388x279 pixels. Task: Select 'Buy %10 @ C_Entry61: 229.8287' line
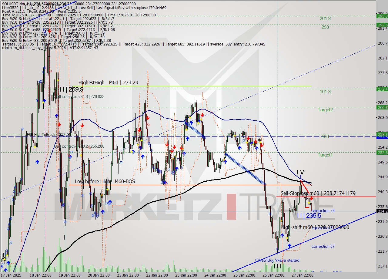[57, 26]
